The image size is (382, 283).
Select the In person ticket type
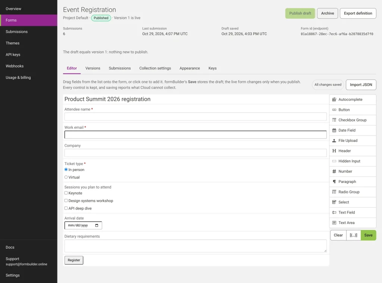[x=66, y=170]
